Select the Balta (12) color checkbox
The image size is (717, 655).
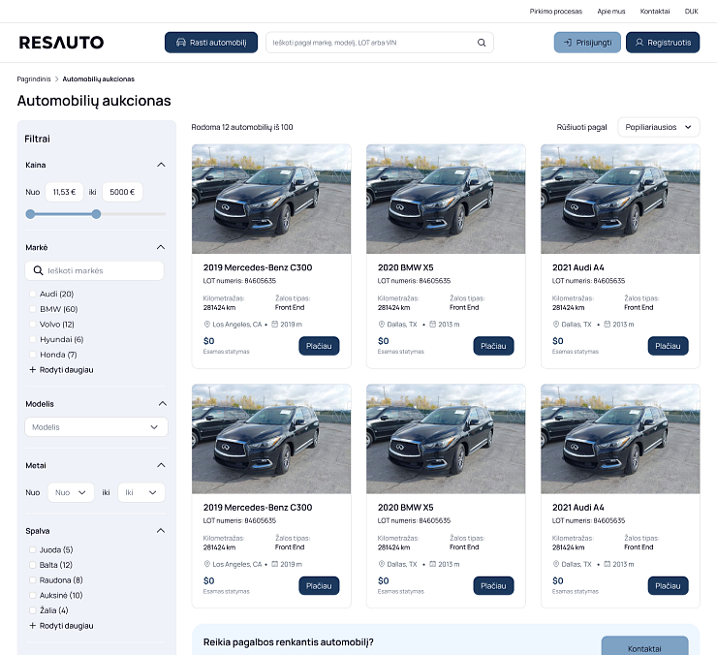(33, 565)
